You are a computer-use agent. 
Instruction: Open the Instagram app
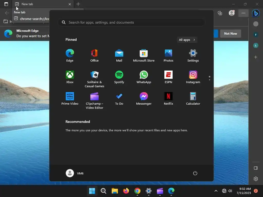(193, 77)
